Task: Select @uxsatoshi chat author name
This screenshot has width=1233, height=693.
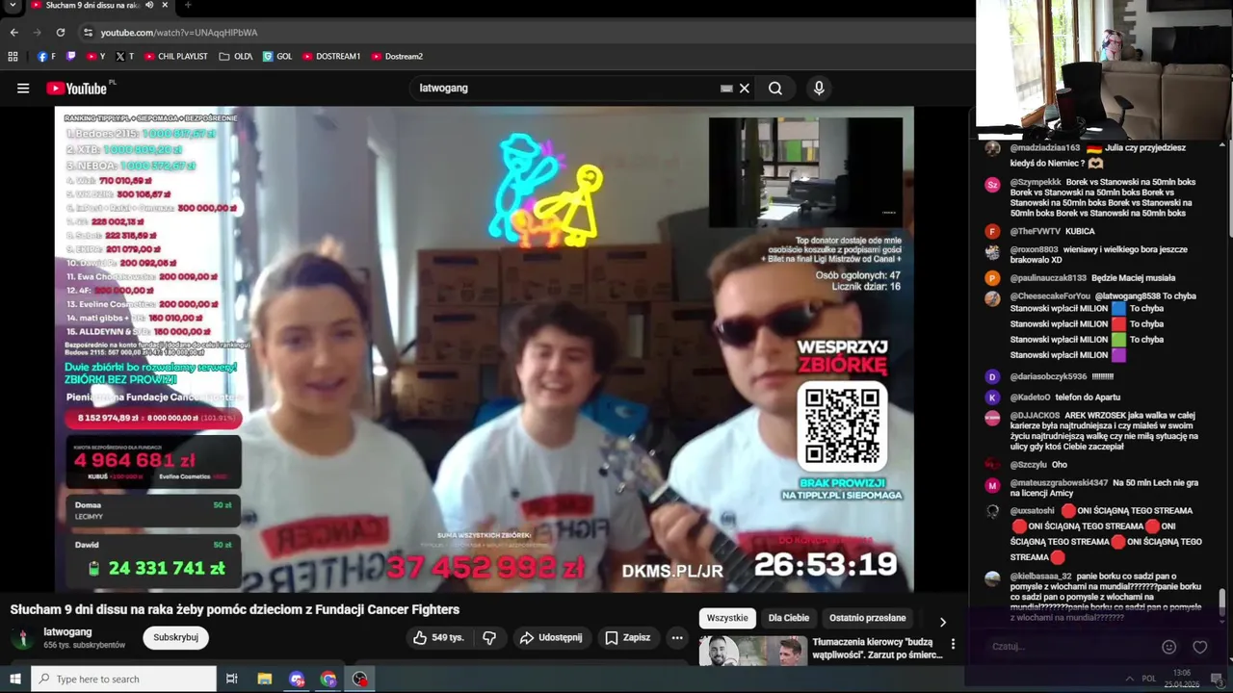Action: [1033, 511]
